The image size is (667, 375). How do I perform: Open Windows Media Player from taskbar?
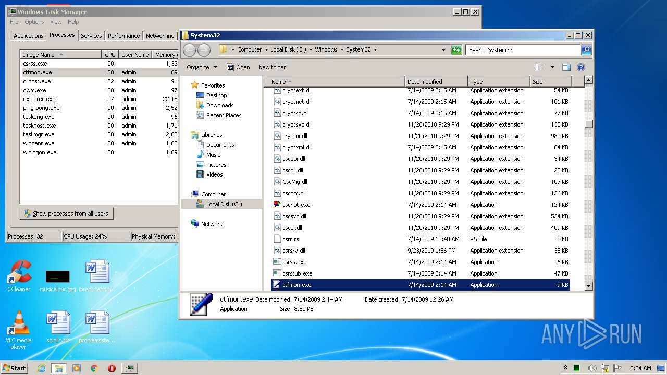click(77, 368)
